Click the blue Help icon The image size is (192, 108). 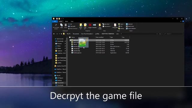[x=183, y=21]
